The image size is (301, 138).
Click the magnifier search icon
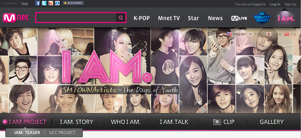click(121, 18)
